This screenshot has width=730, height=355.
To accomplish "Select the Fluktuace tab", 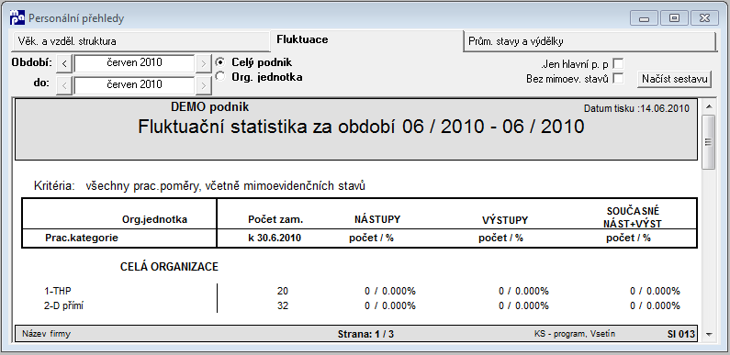I will click(x=367, y=40).
